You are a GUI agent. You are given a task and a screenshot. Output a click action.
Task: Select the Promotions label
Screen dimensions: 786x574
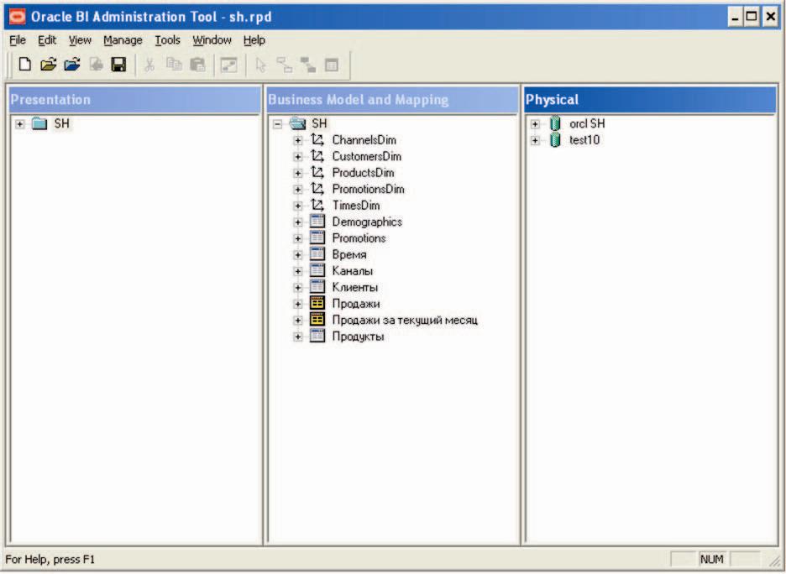pyautogui.click(x=359, y=238)
